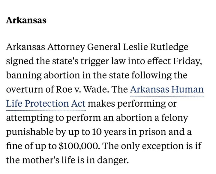Click the word 'punishable' in the text
Viewport: 216px width, 174px height.
[30, 132]
